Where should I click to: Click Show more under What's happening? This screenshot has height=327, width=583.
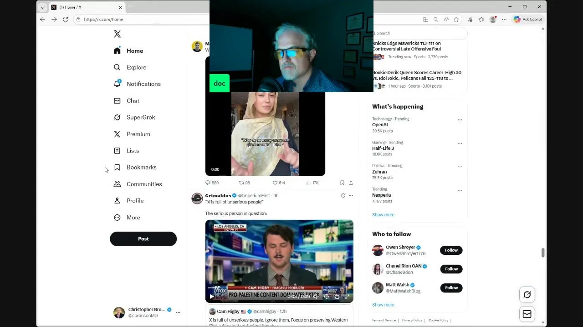tap(383, 215)
